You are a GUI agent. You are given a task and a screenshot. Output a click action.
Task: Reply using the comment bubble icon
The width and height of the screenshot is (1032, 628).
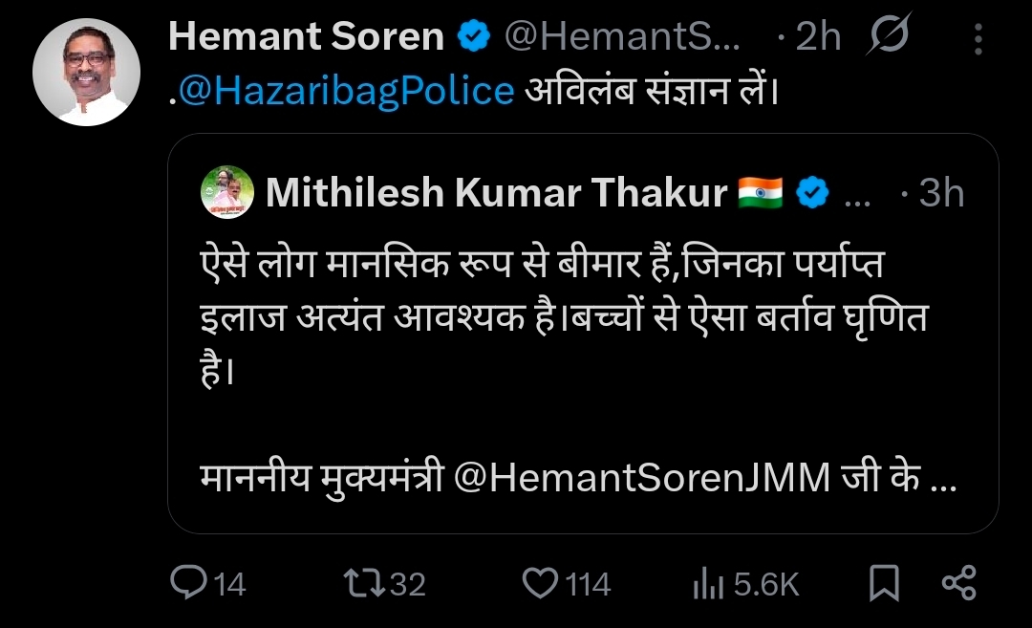pos(189,583)
